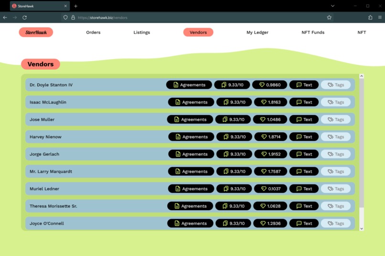
Task: Open Agreements for Isaac McLaughlin
Action: [191, 102]
